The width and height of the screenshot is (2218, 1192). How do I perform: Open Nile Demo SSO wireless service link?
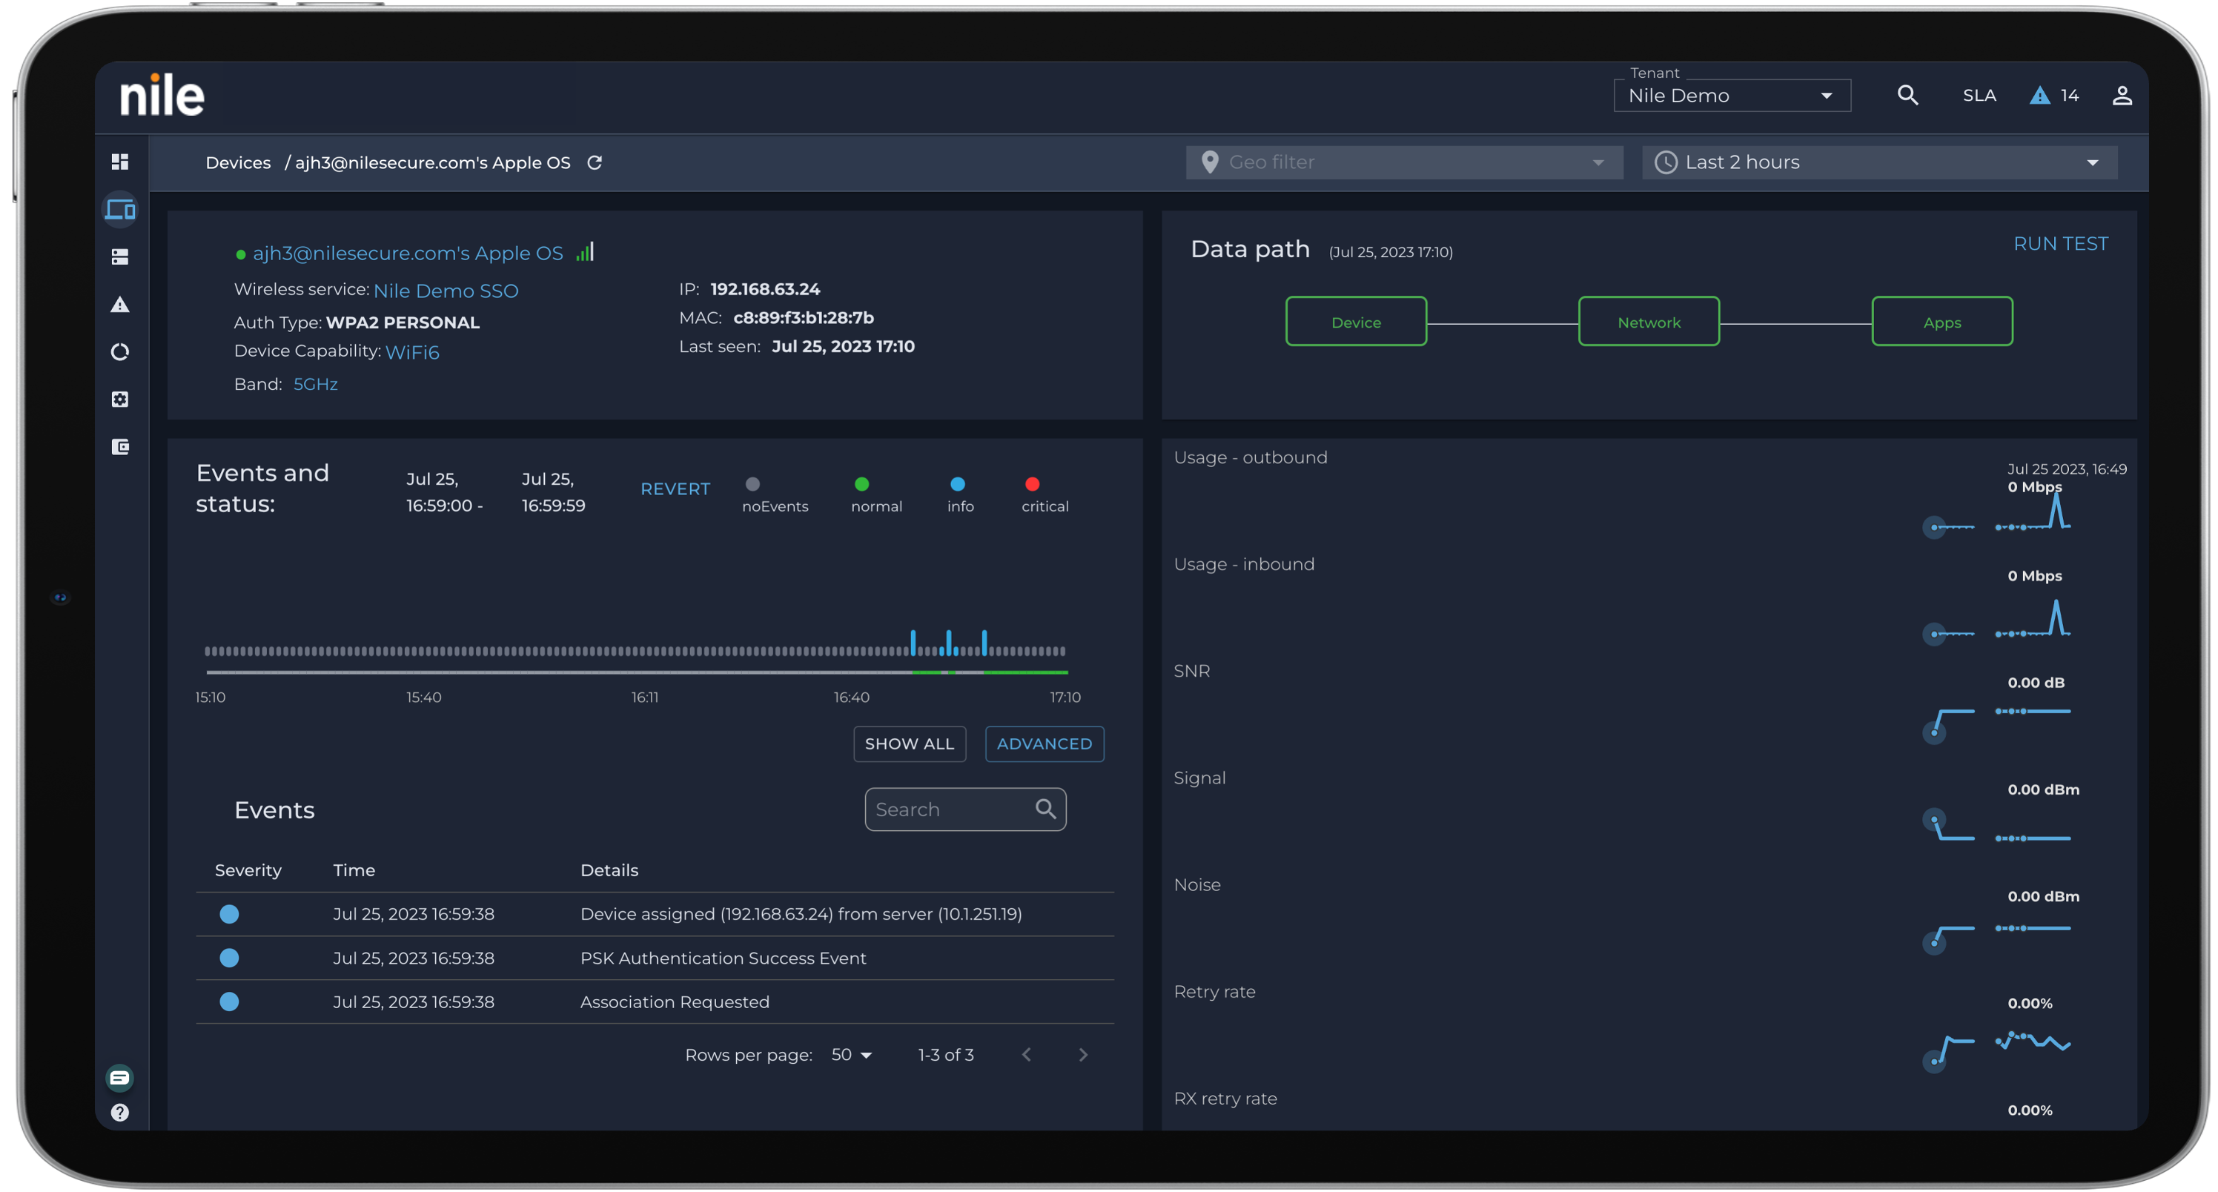click(445, 291)
